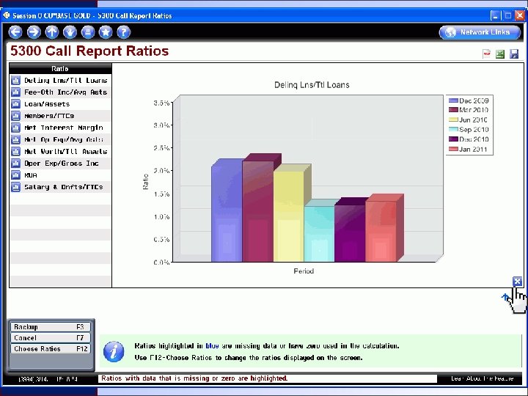Select Salary & Bnfts/FTEs ratio row
The height and width of the screenshot is (396, 528).
(60, 187)
